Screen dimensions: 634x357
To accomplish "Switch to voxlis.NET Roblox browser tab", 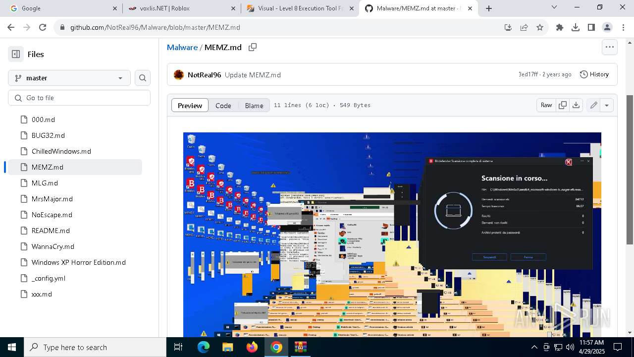I will (x=181, y=8).
